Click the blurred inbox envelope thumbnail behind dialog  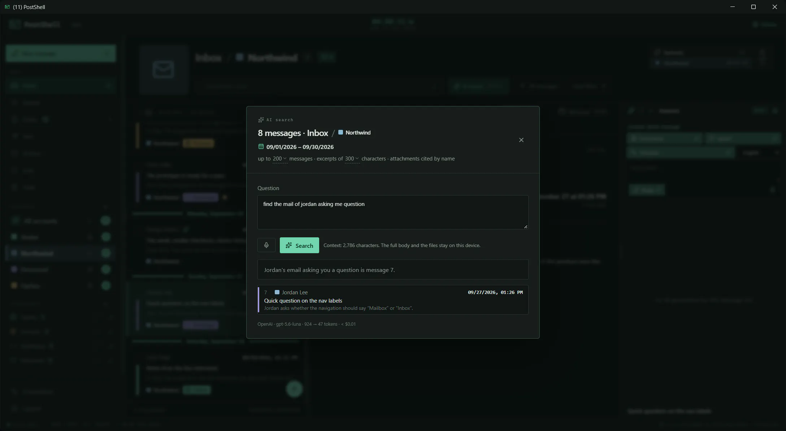tap(164, 70)
